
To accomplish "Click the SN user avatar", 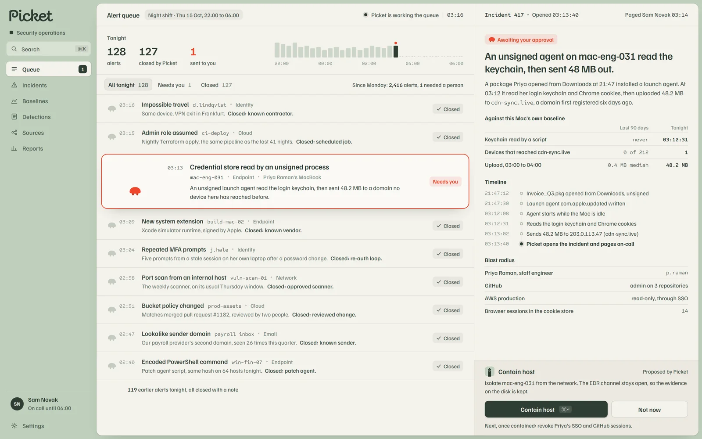I will click(17, 404).
